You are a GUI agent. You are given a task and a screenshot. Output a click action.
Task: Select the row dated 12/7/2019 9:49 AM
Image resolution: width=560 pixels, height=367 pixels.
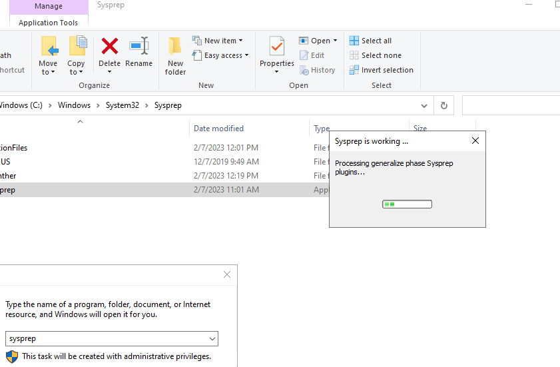(x=164, y=162)
